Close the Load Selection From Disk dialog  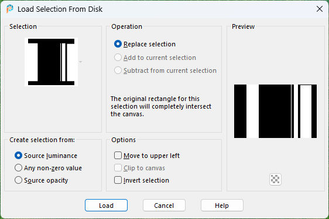(x=320, y=9)
